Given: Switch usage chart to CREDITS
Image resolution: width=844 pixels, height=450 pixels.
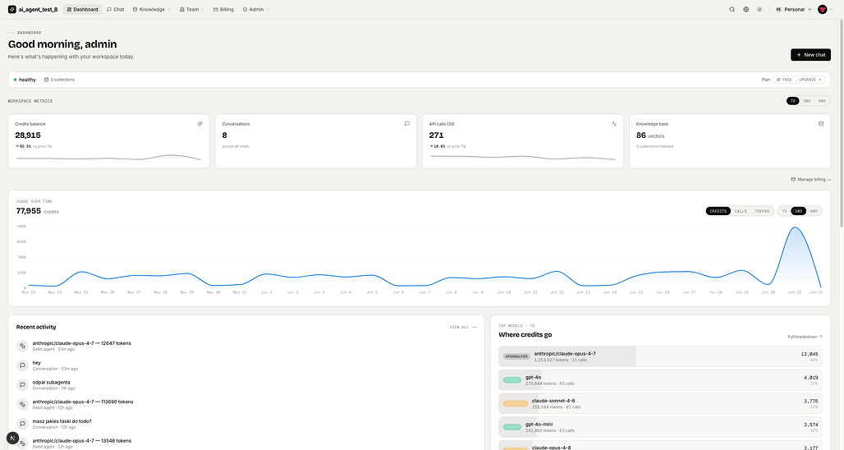Looking at the screenshot, I should click(718, 211).
